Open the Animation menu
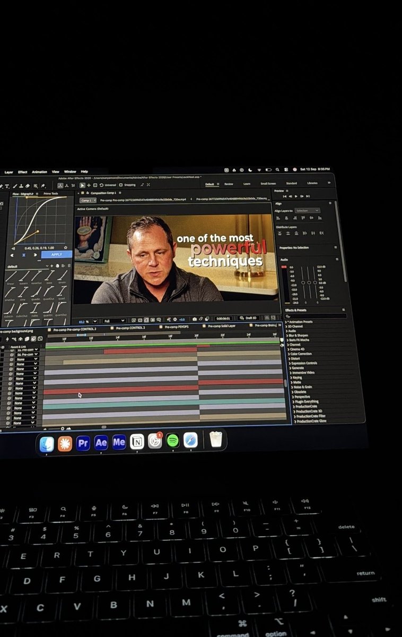 39,172
